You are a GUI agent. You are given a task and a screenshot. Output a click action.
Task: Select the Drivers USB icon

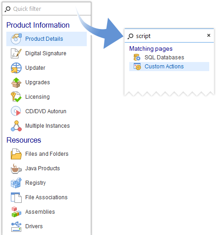(x=16, y=226)
